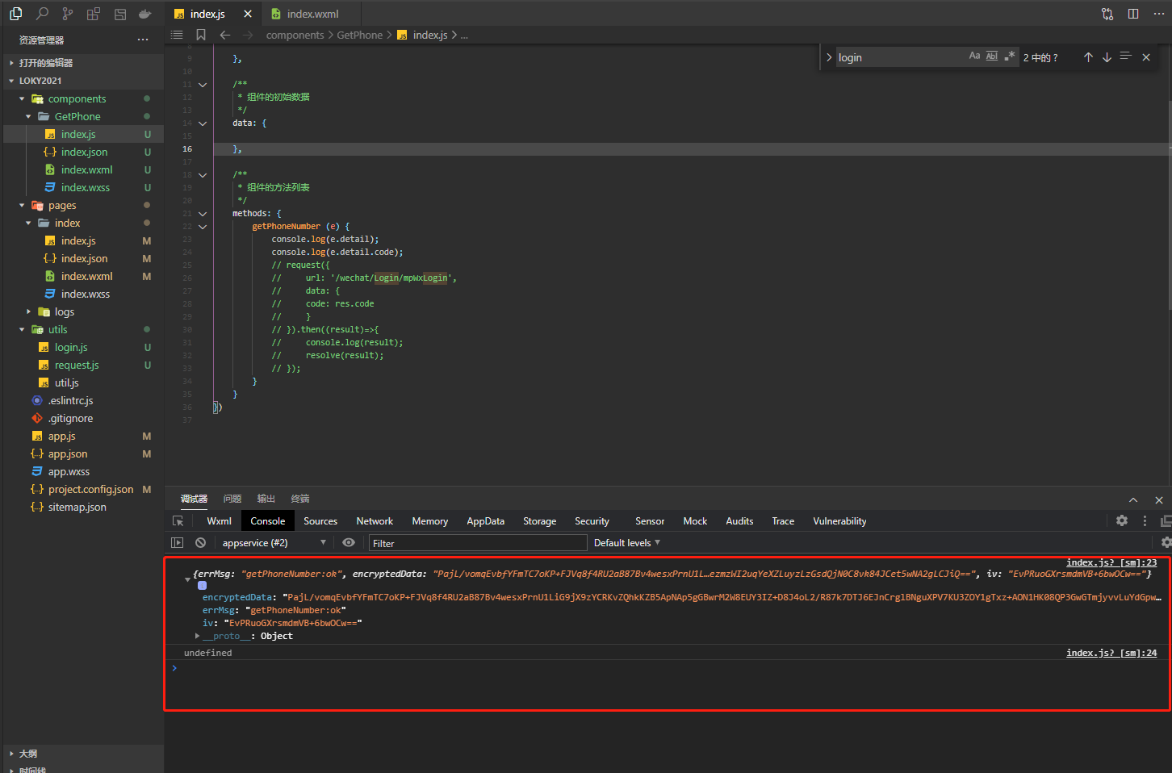
Task: Collapse the debugger panel with up chevron
Action: click(1133, 500)
